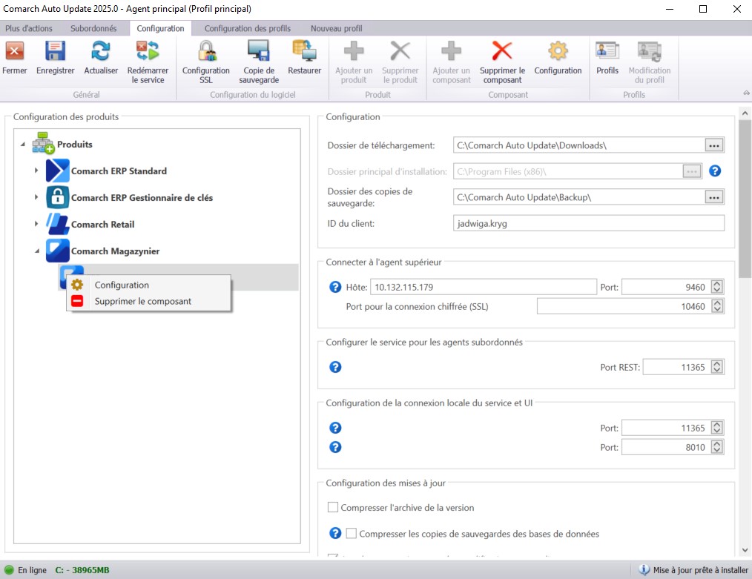This screenshot has height=579, width=752.
Task: Restart service via Redémarrer le service
Action: [x=148, y=51]
